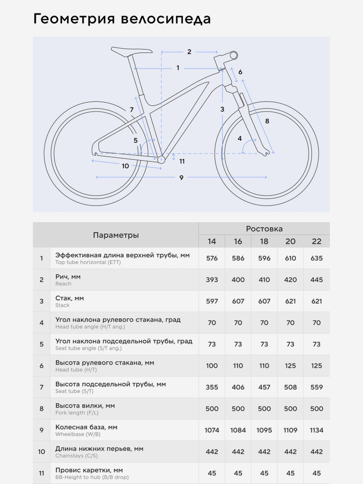The image size is (363, 484).
Task: Click the "Стак, мм" row label
Action: pos(69,298)
